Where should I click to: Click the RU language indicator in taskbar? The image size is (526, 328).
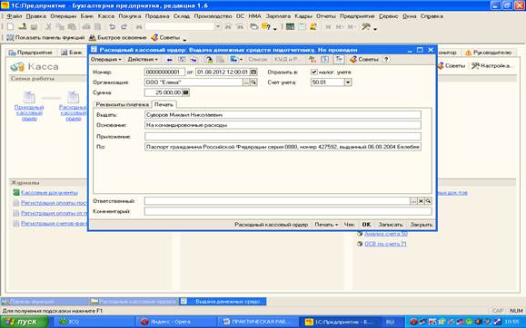click(x=390, y=322)
